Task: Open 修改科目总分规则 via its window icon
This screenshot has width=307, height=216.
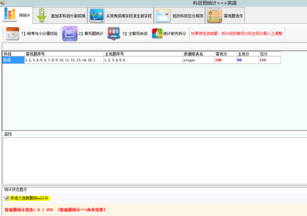Action: point(163,16)
